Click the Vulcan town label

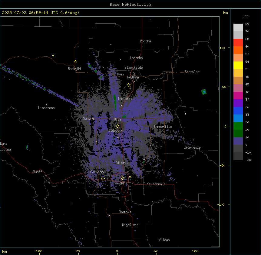click(x=164, y=240)
